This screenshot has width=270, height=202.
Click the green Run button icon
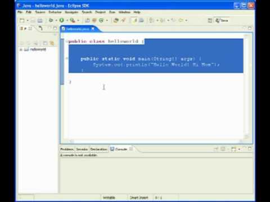(62, 20)
